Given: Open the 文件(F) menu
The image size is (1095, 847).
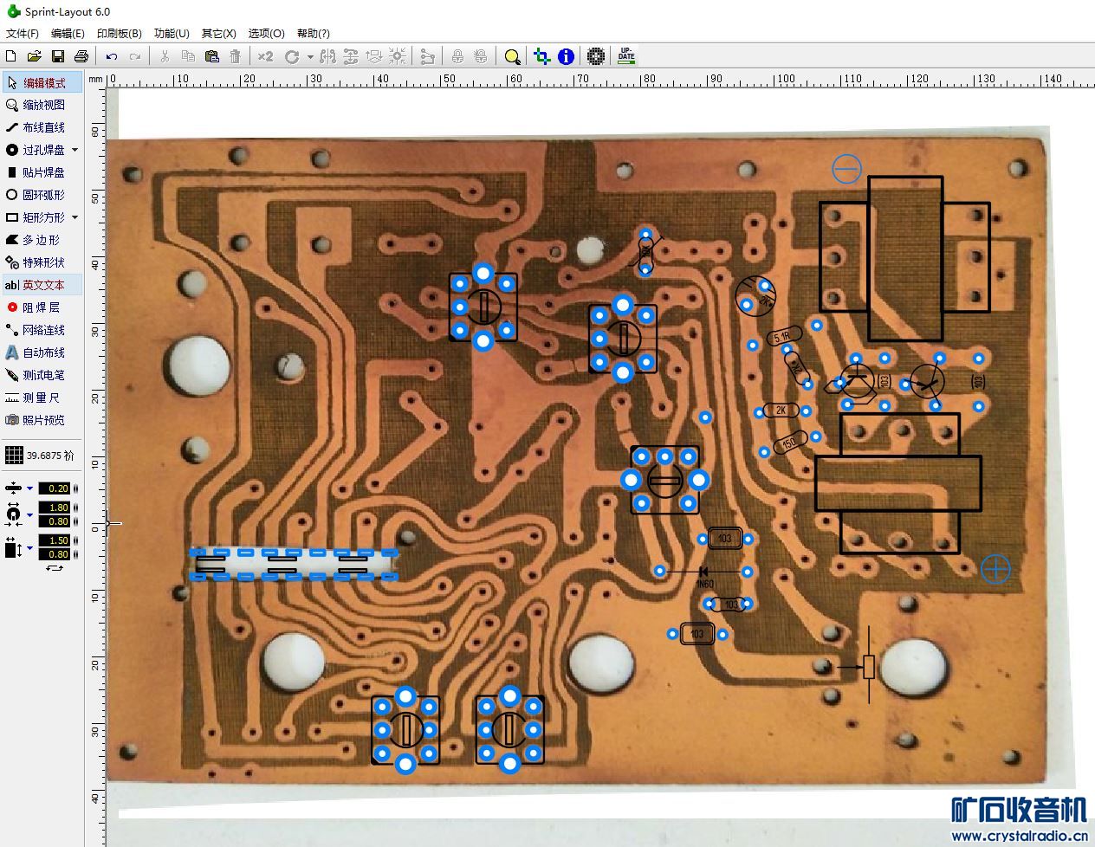Looking at the screenshot, I should [x=23, y=33].
